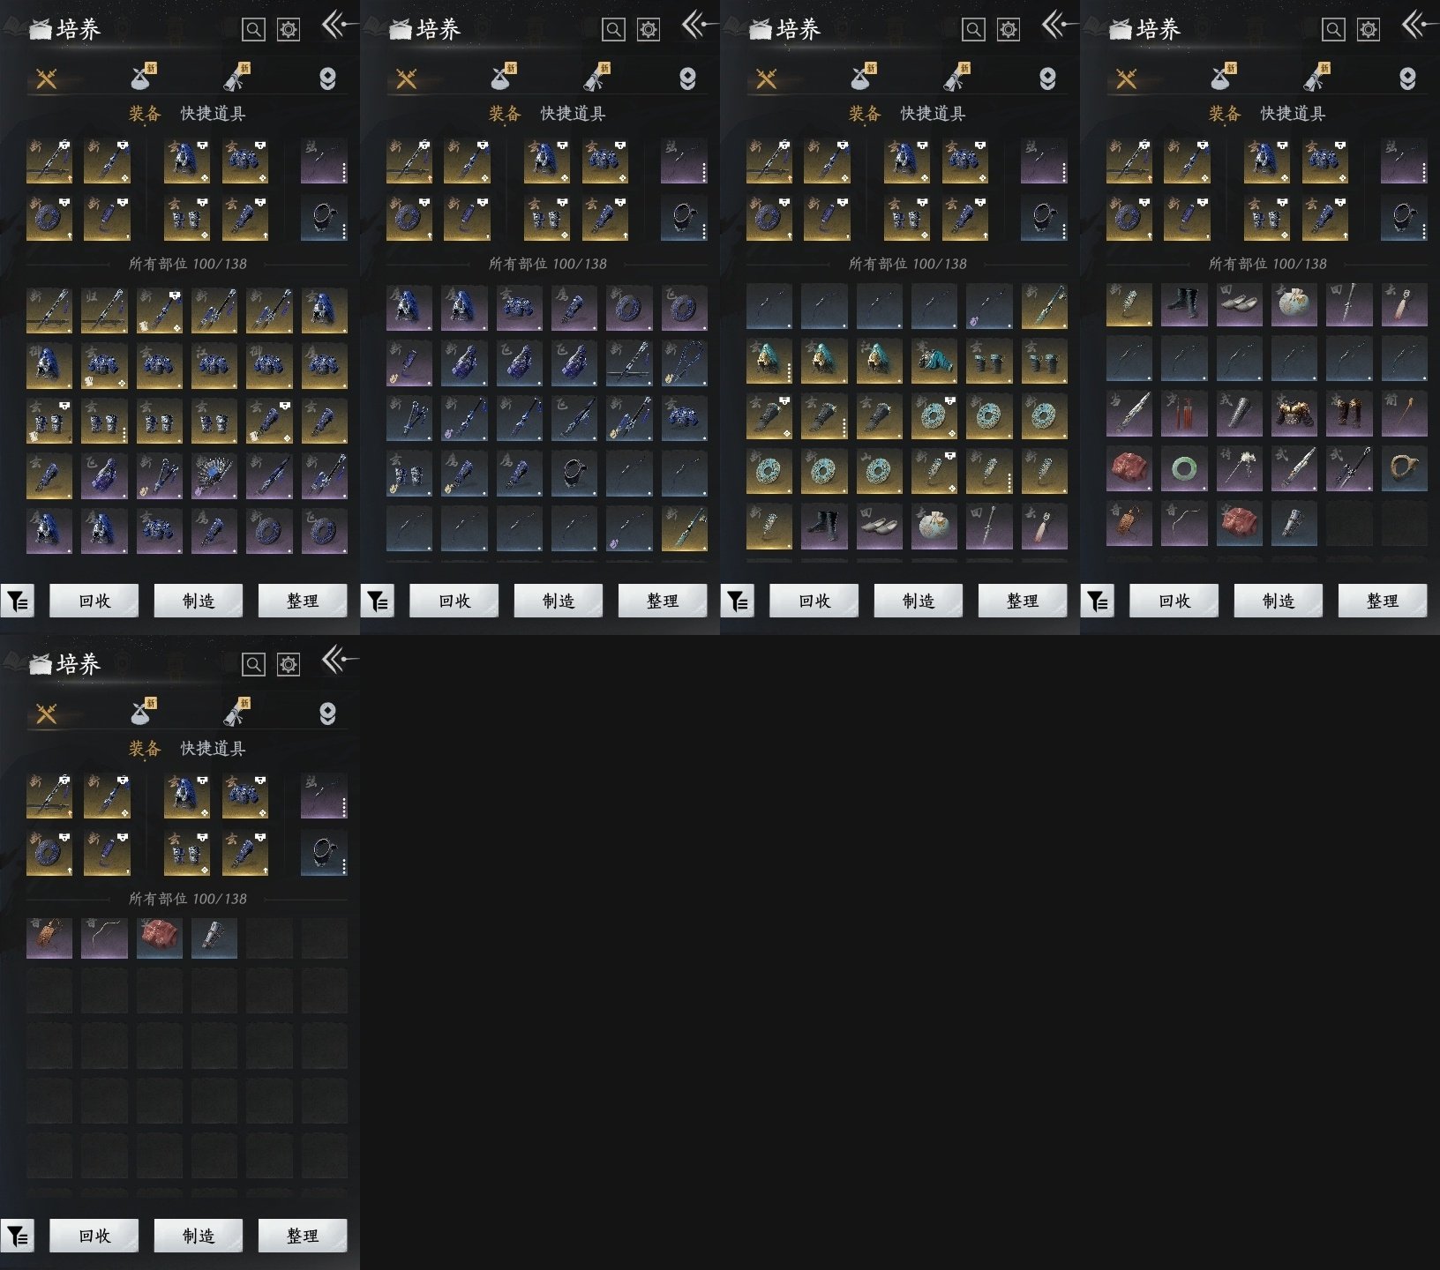Open search in the bottom-left panel
1440x1270 pixels.
click(x=253, y=664)
